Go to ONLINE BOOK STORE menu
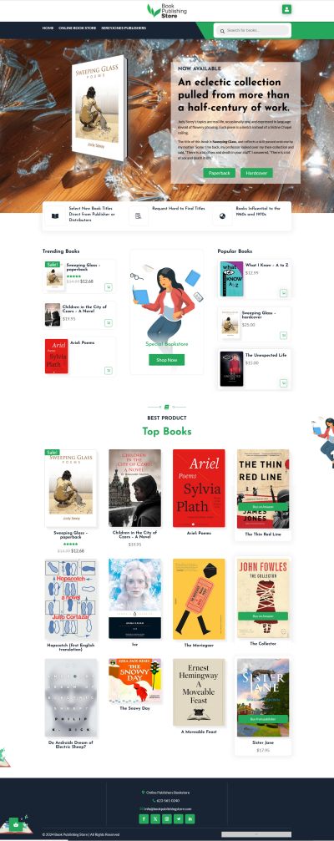Image resolution: width=334 pixels, height=841 pixels. [x=77, y=28]
